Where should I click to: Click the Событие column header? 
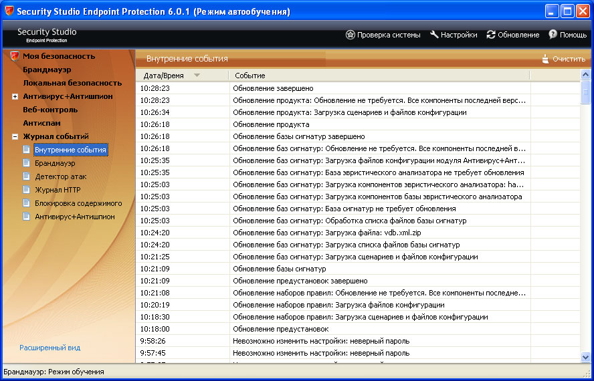(x=379, y=76)
